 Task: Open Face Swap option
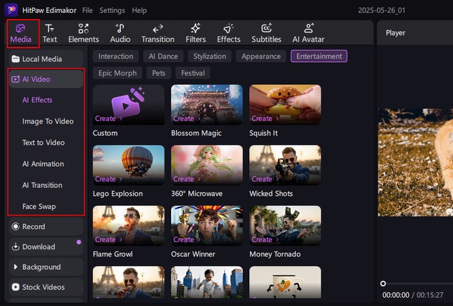39,207
